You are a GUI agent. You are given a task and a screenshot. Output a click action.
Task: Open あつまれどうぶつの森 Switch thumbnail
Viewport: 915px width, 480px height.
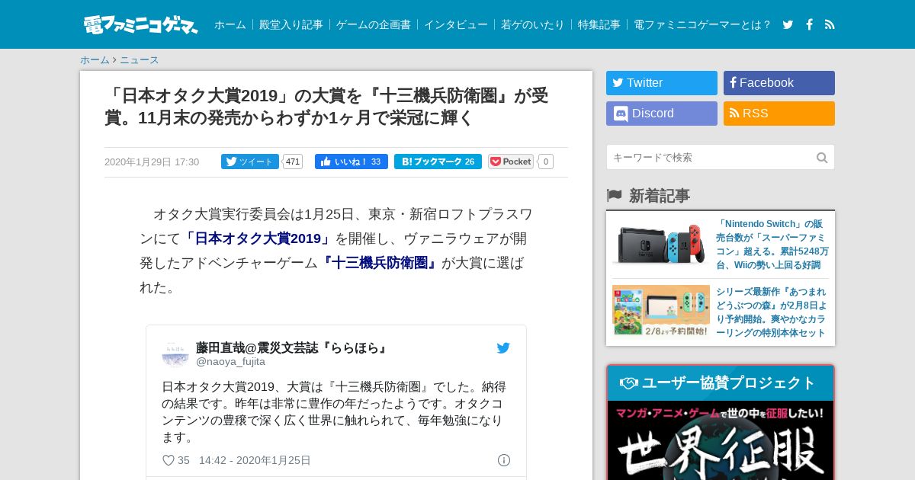pyautogui.click(x=661, y=311)
